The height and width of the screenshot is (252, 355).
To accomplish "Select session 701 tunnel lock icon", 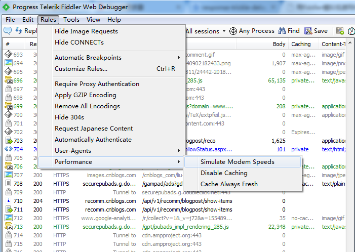I will [9, 123].
